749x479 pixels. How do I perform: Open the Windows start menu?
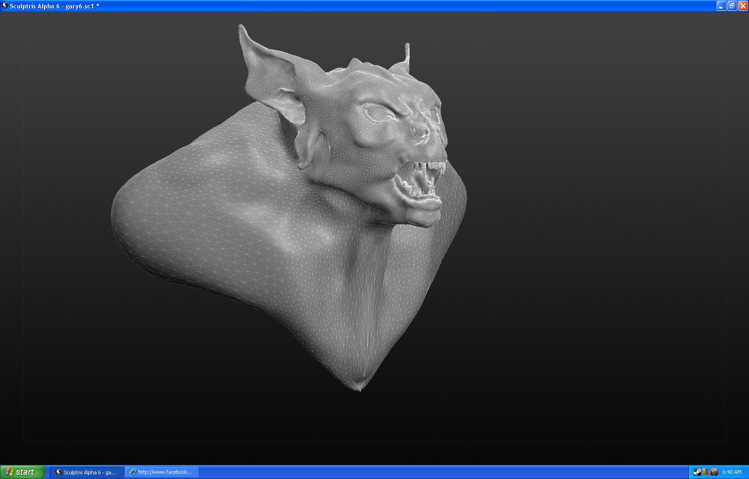22,472
